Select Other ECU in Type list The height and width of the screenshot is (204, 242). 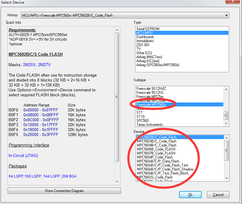click(x=144, y=53)
